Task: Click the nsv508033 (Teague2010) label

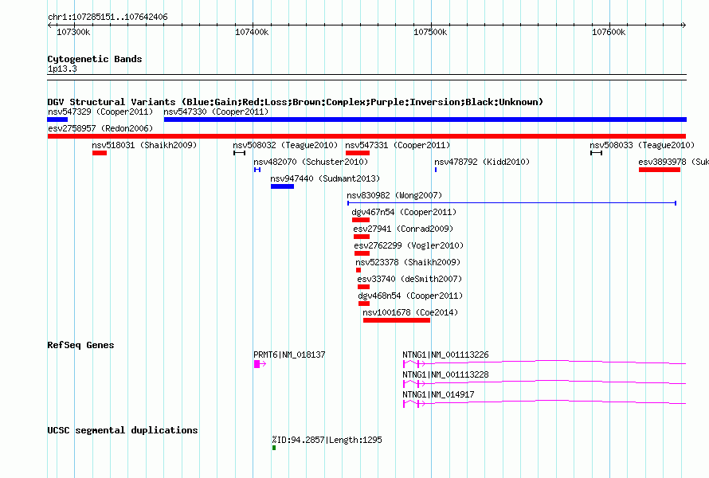Action: (642, 145)
